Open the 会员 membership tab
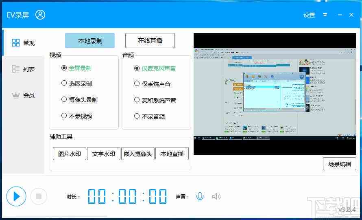362x220 pixels. [23, 95]
